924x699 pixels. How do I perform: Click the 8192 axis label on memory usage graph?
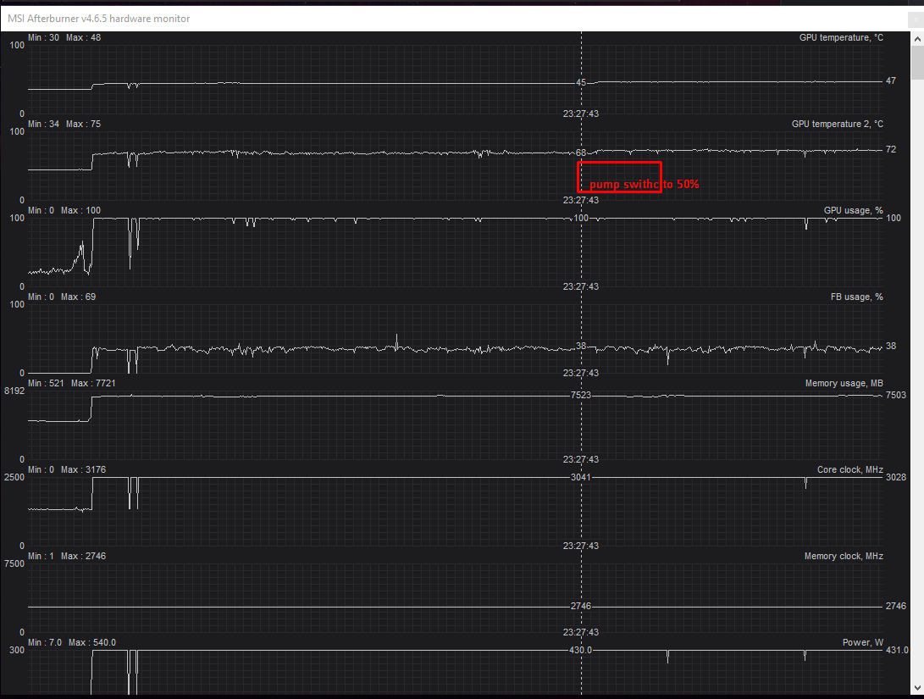tap(14, 391)
